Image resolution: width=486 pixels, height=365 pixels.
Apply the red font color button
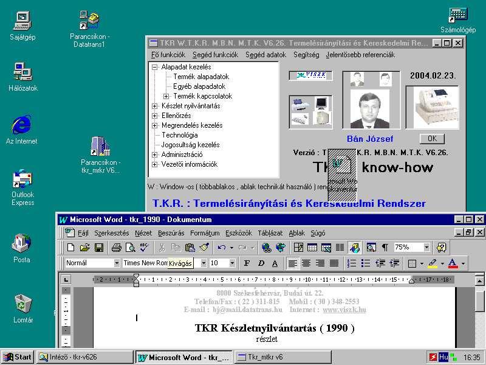coord(453,263)
